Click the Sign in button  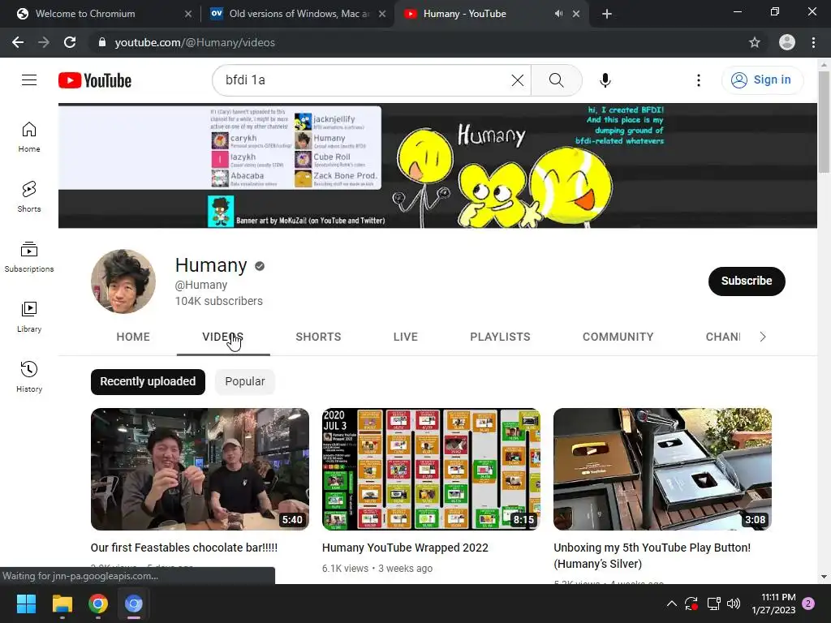tap(761, 80)
